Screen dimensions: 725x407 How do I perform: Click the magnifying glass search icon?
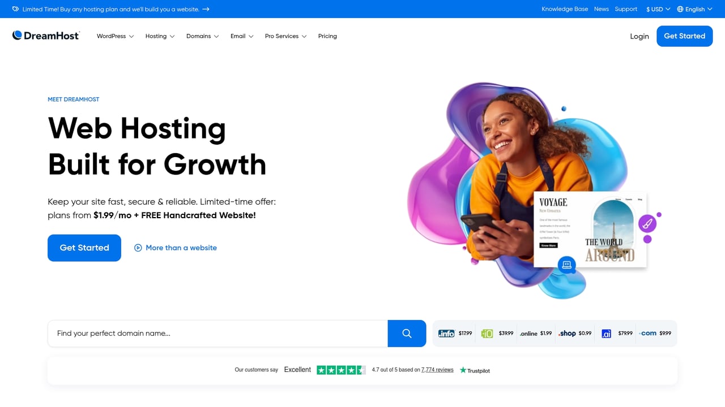point(406,334)
